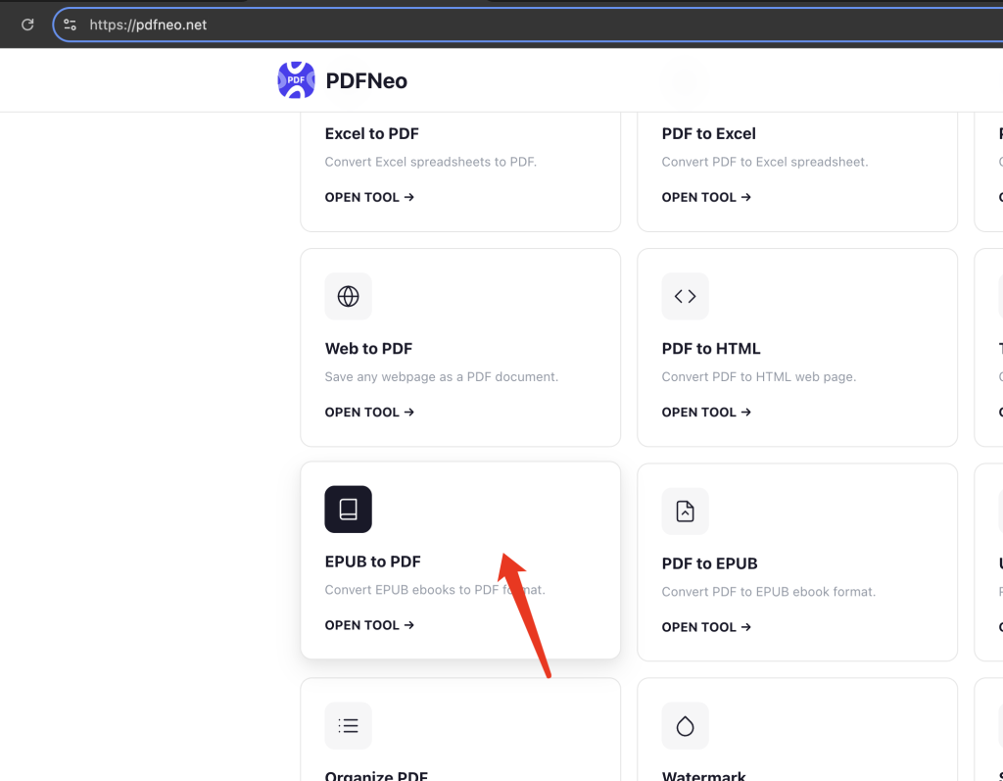
Task: Open the Web to PDF tool link
Action: 369,413
